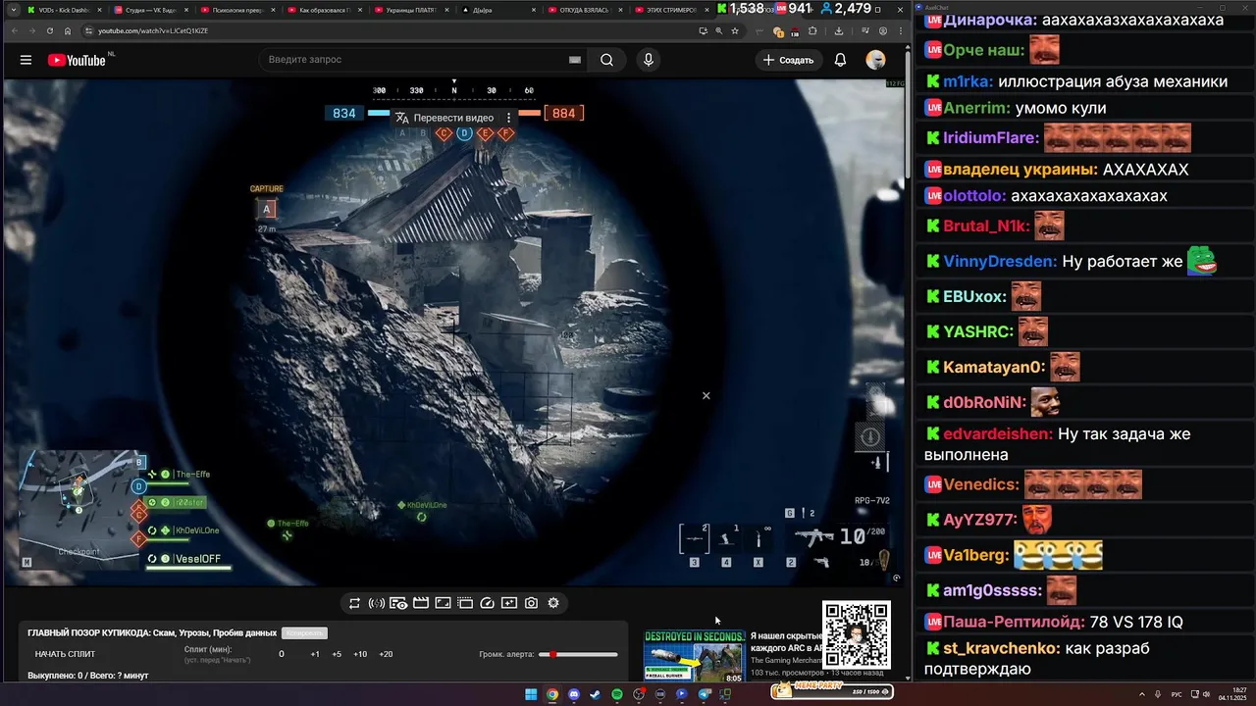The height and width of the screenshot is (706, 1256).
Task: Reload the page
Action: [50, 30]
